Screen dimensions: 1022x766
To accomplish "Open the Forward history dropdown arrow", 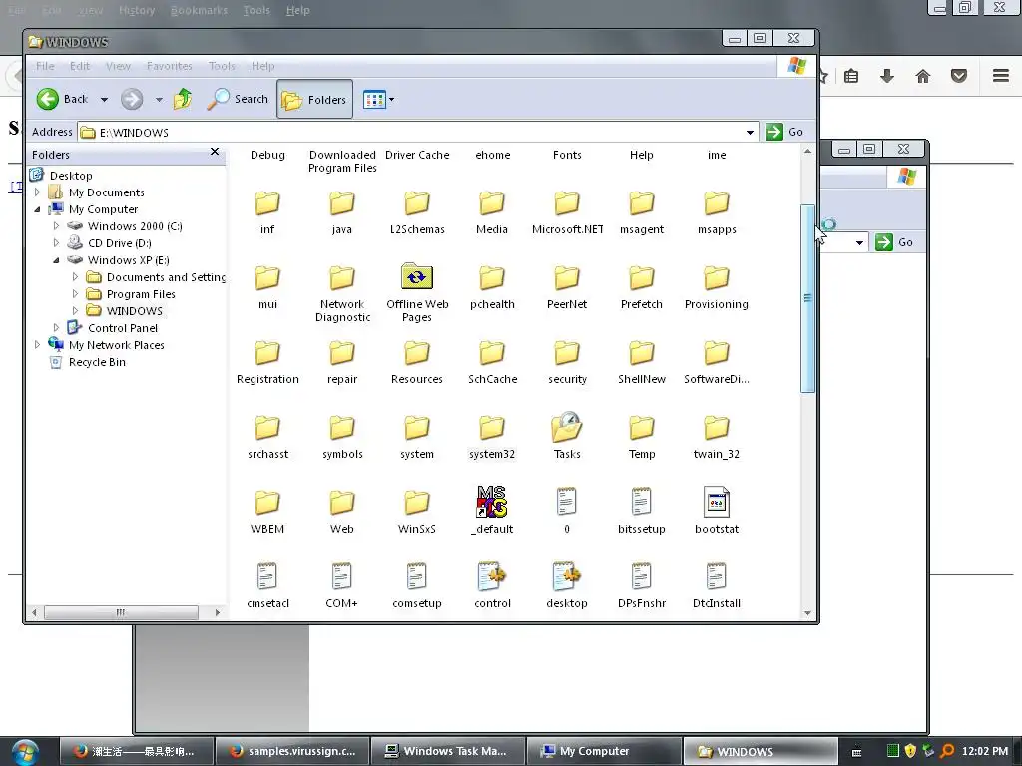I will click(159, 100).
